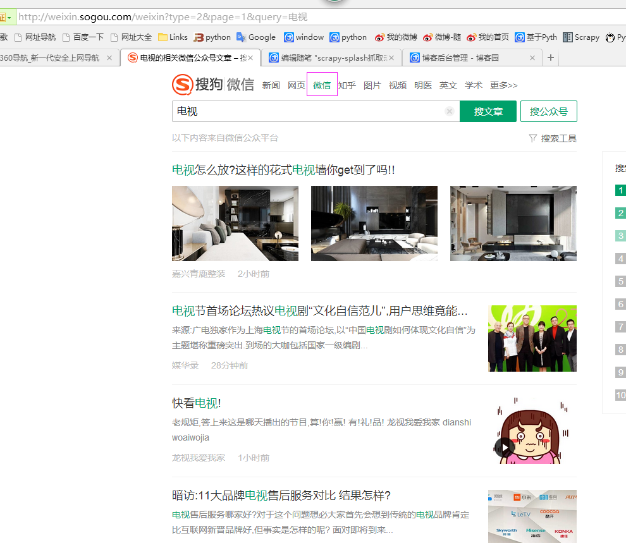Select the 微信 search category

click(322, 85)
